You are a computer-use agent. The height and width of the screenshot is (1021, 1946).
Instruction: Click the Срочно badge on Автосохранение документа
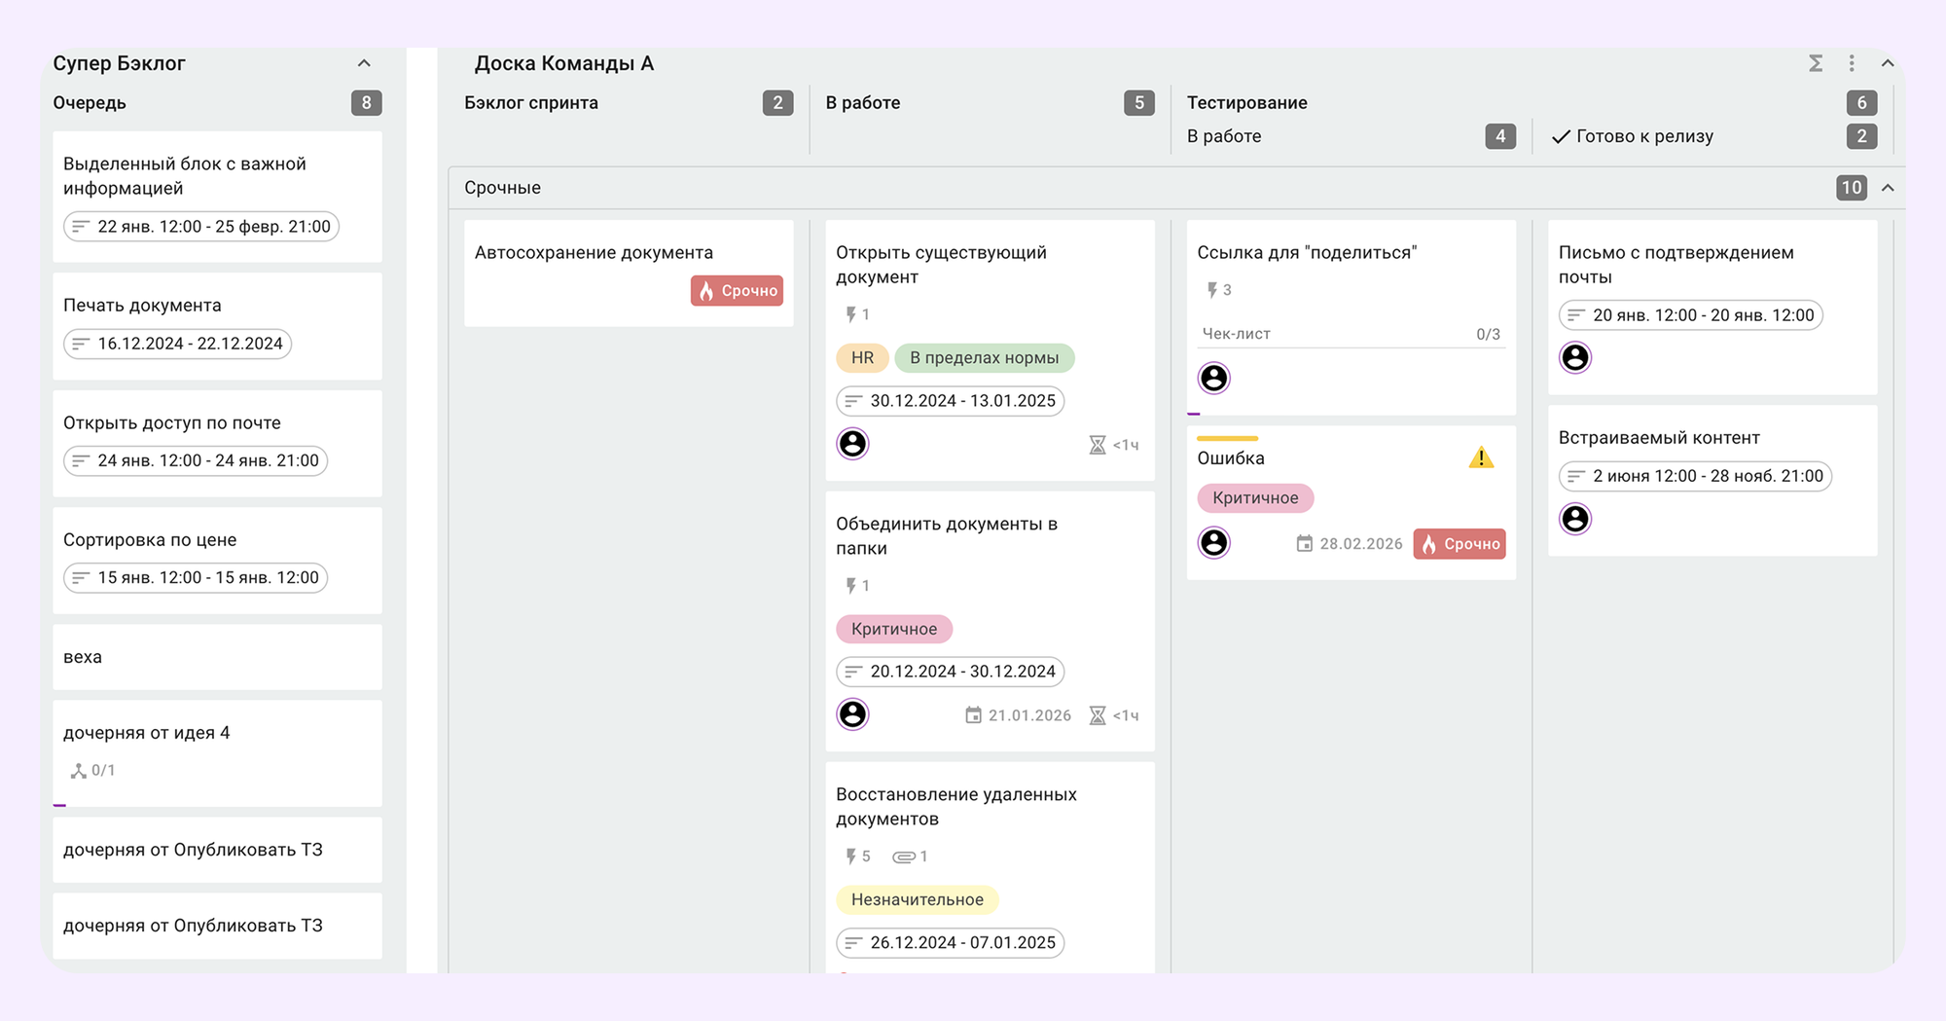click(737, 291)
